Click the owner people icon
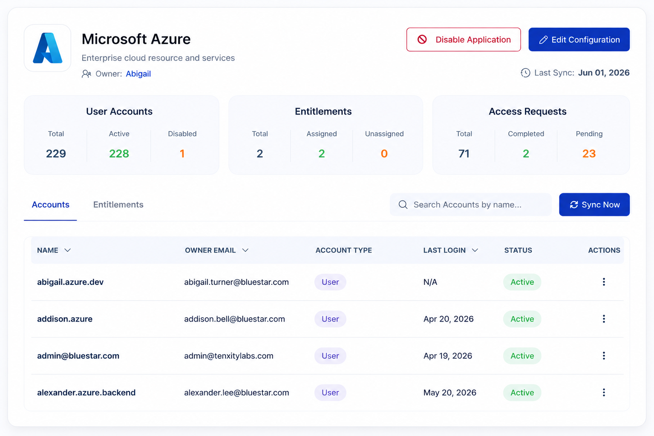The image size is (654, 436). [x=86, y=74]
